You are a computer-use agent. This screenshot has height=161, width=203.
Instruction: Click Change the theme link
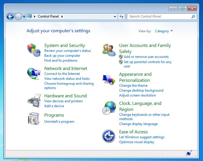tap(133, 86)
